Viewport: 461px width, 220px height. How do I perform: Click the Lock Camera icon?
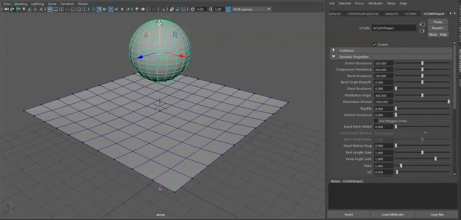click(12, 9)
